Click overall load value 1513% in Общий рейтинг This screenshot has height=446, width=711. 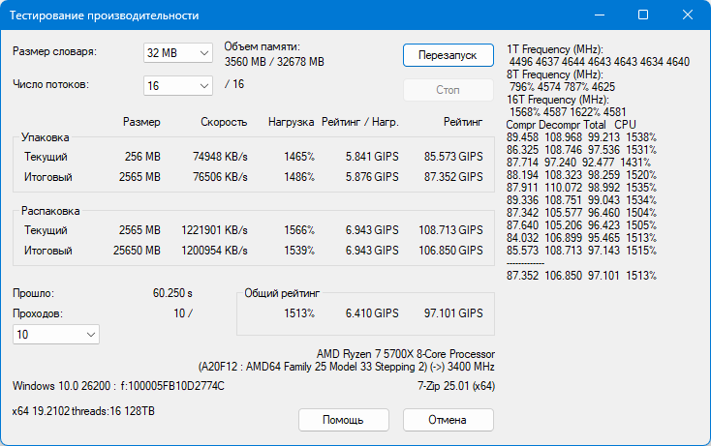[299, 313]
